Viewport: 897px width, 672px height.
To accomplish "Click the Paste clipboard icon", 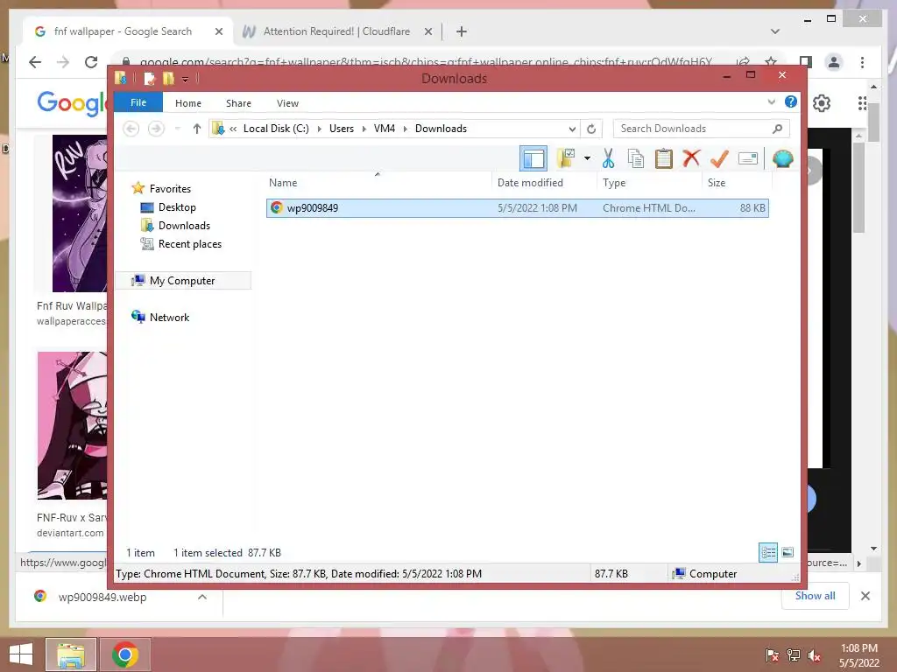I will click(664, 158).
